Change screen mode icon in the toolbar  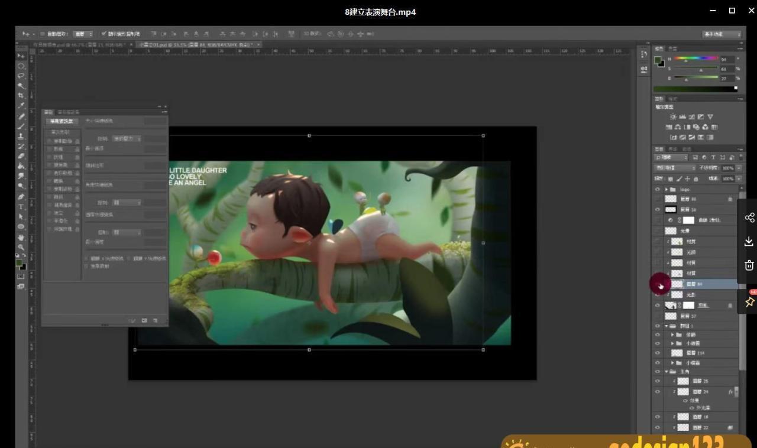coord(21,287)
